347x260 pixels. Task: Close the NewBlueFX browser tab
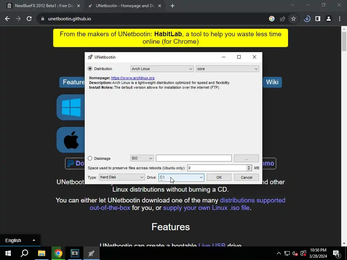point(79,6)
